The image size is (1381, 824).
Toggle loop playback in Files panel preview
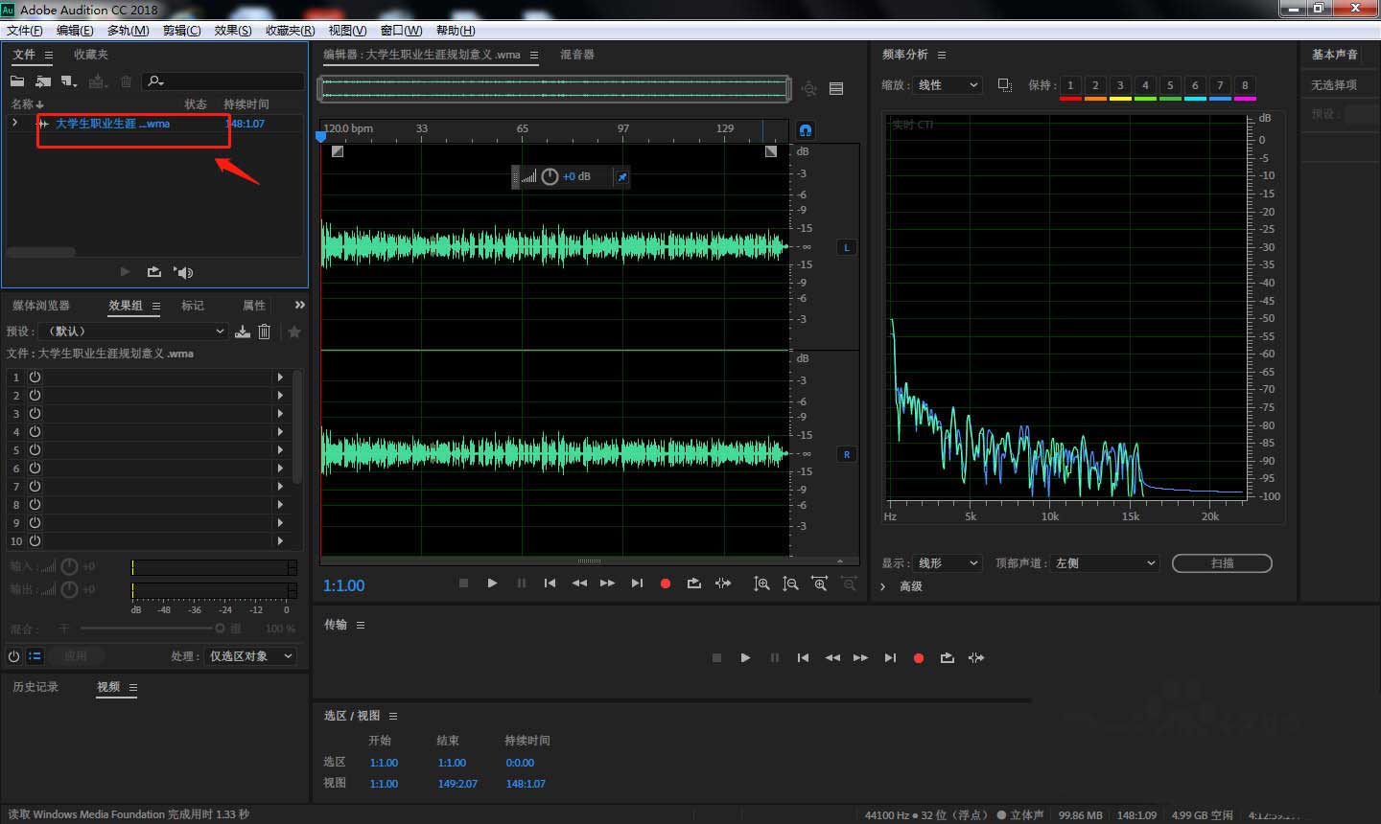click(x=153, y=272)
